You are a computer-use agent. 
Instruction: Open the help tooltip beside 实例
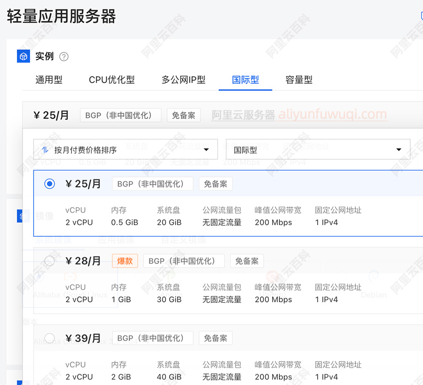point(64,56)
